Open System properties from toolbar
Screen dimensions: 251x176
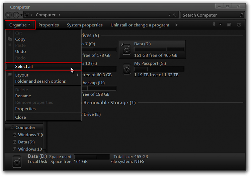85,25
